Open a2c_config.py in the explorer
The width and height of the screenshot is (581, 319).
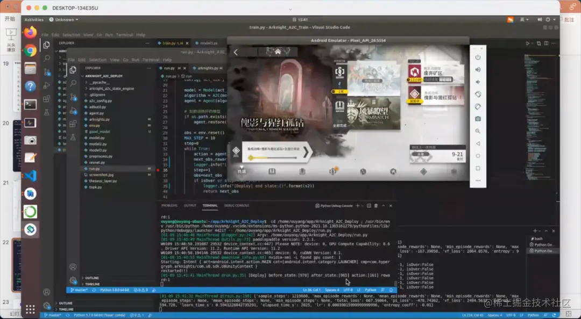click(x=101, y=100)
